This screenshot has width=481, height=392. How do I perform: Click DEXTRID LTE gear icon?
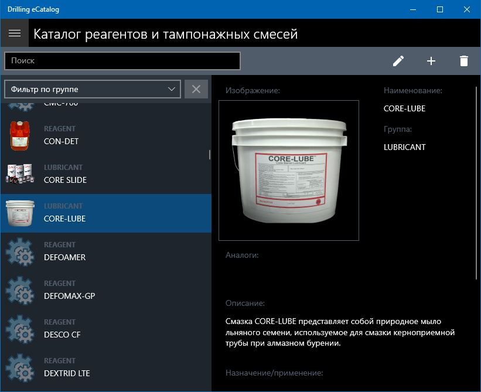[x=20, y=367]
